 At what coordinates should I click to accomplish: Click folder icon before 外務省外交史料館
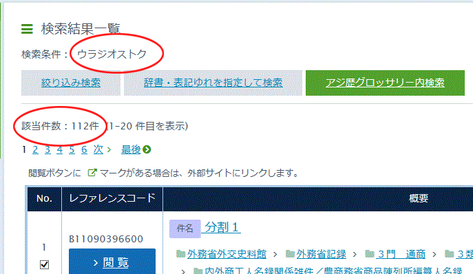(180, 254)
